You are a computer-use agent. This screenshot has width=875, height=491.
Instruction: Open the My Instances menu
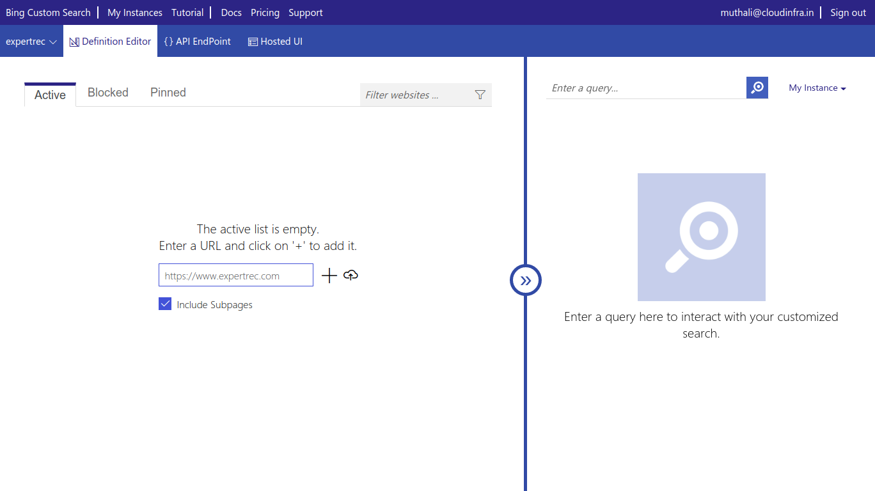coord(134,12)
